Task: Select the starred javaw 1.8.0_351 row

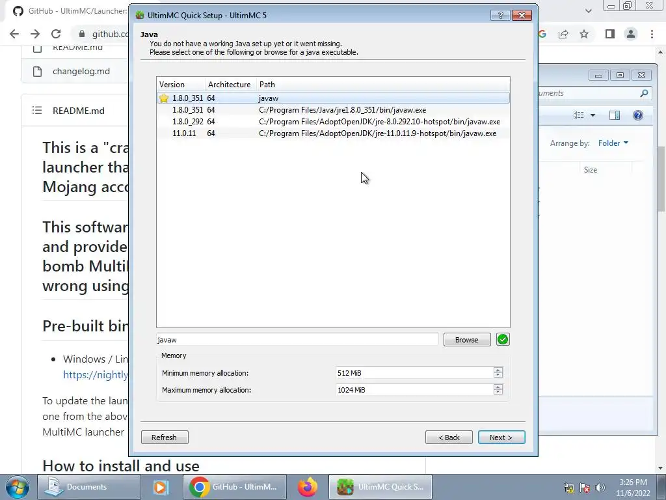Action: point(333,98)
